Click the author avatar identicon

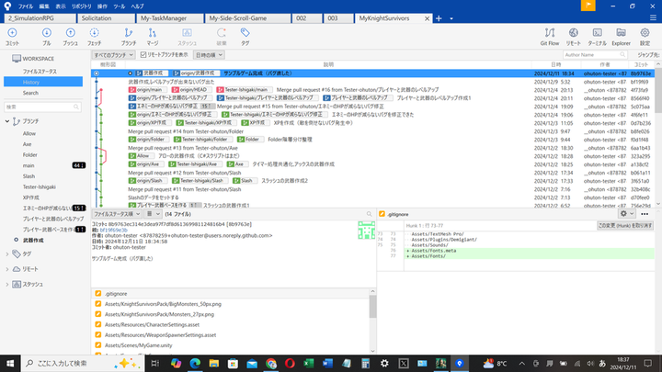coord(366,230)
